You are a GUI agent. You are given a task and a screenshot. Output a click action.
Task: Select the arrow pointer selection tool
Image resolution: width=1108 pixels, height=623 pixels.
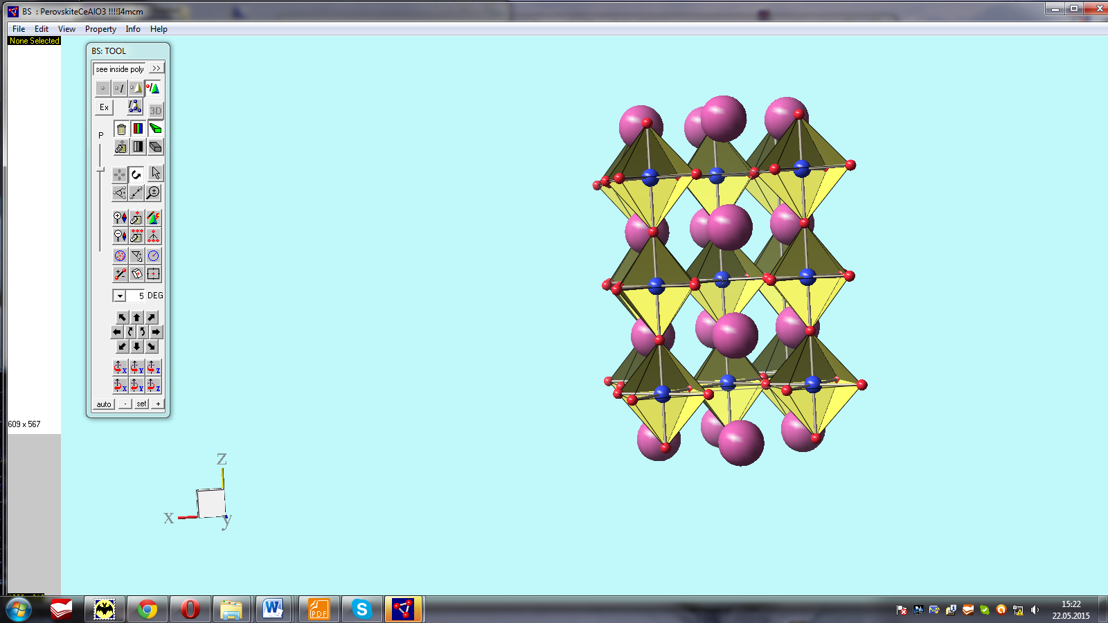[155, 174]
